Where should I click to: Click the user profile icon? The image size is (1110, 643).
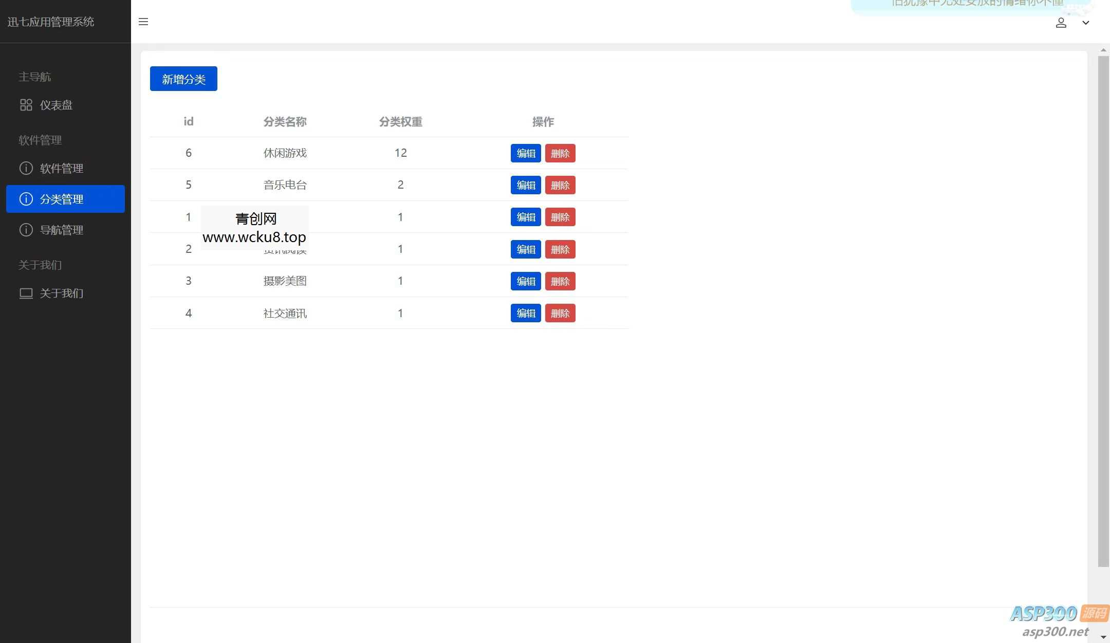click(1061, 23)
